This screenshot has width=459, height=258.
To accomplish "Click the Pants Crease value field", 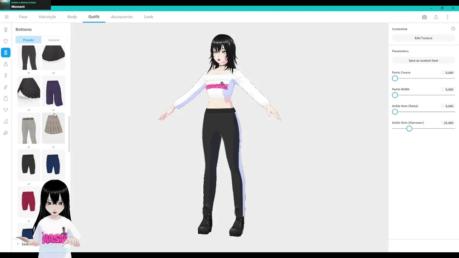I will 448,73.
